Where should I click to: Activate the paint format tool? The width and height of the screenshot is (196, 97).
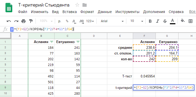tap(31, 21)
